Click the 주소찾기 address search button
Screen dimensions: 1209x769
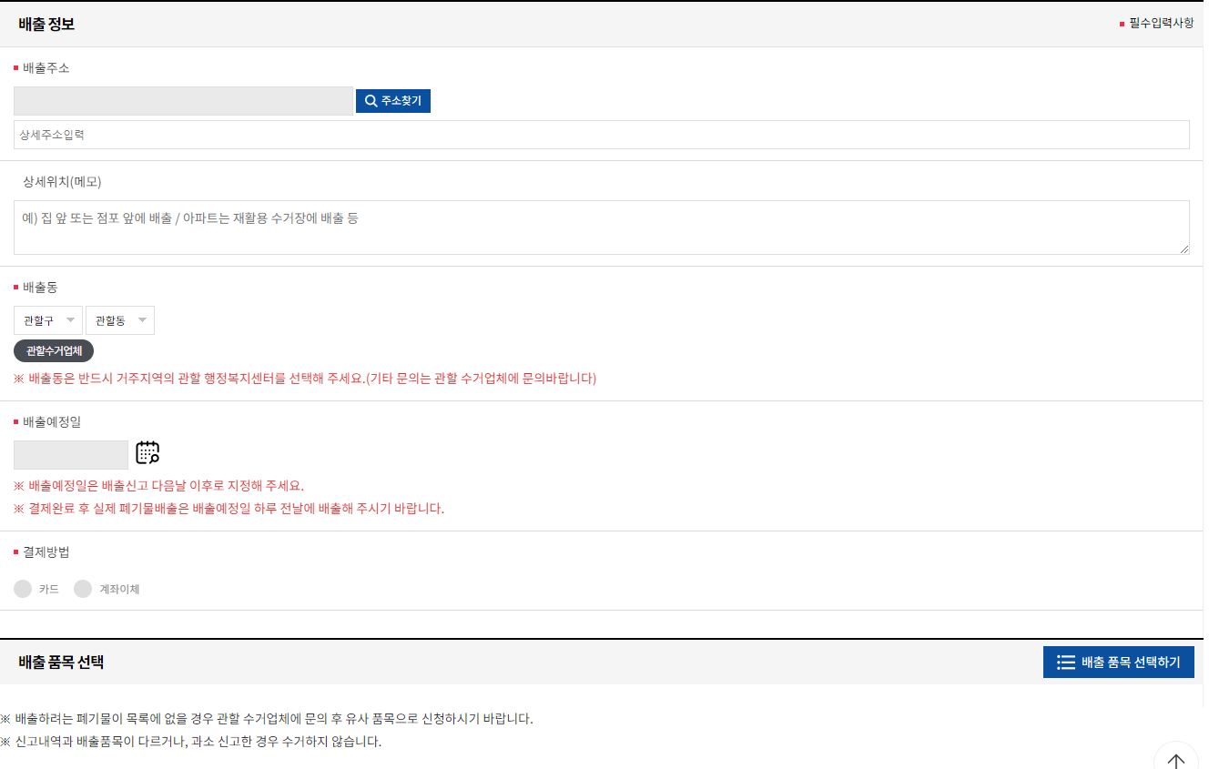point(392,100)
